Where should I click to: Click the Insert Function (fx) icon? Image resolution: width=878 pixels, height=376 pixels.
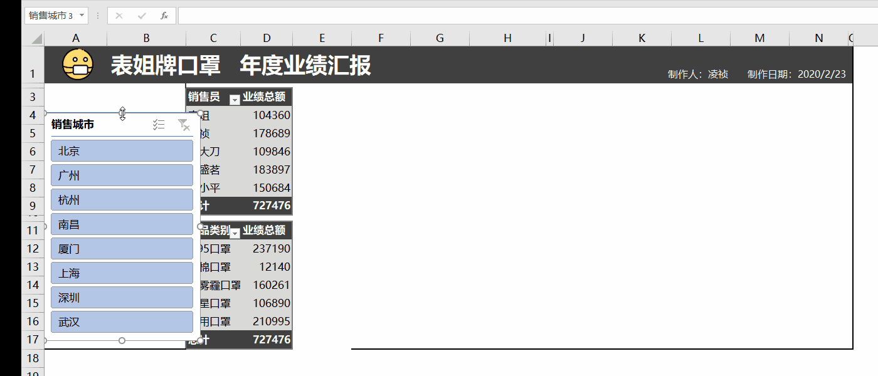pos(164,16)
